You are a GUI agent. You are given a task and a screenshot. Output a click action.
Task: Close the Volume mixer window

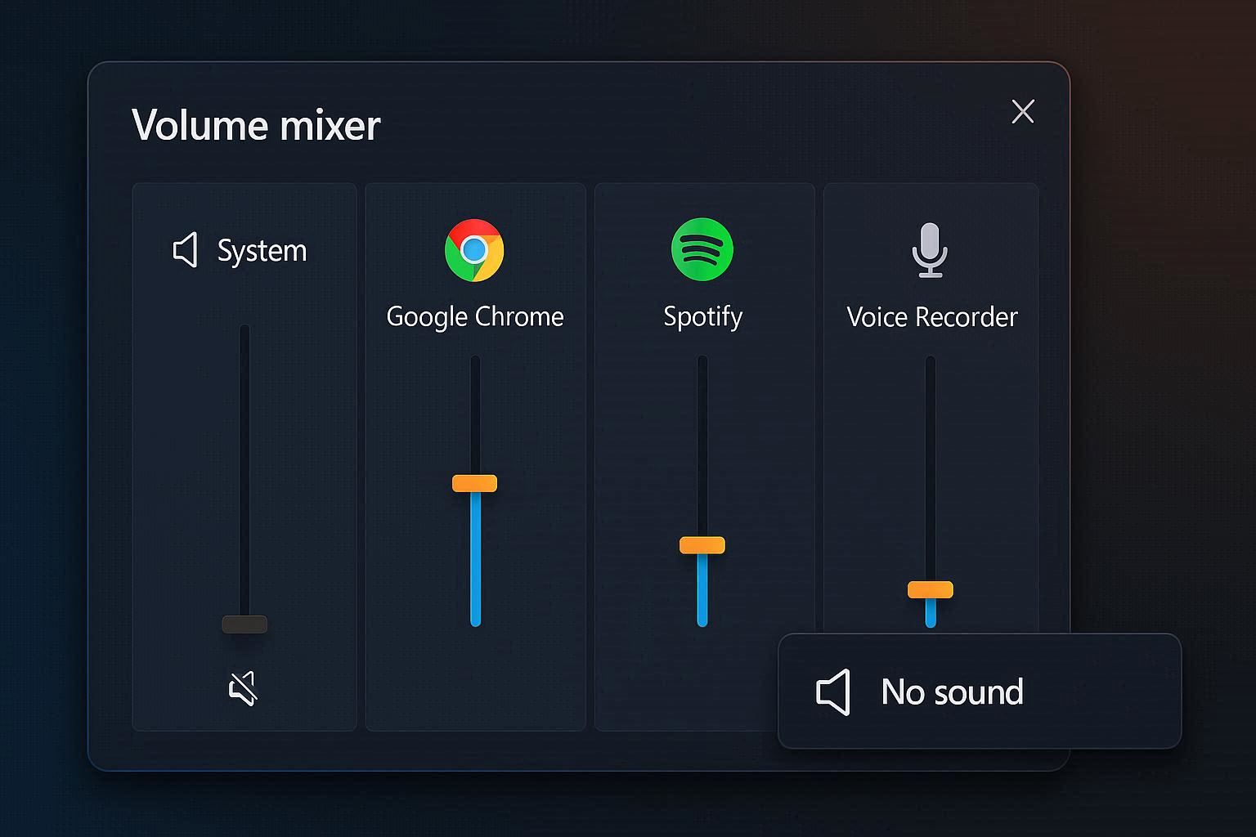pos(1023,111)
